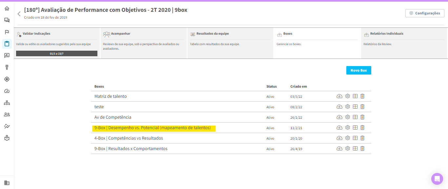Open 9-Box Resultados x Comportamentos entry

point(131,149)
